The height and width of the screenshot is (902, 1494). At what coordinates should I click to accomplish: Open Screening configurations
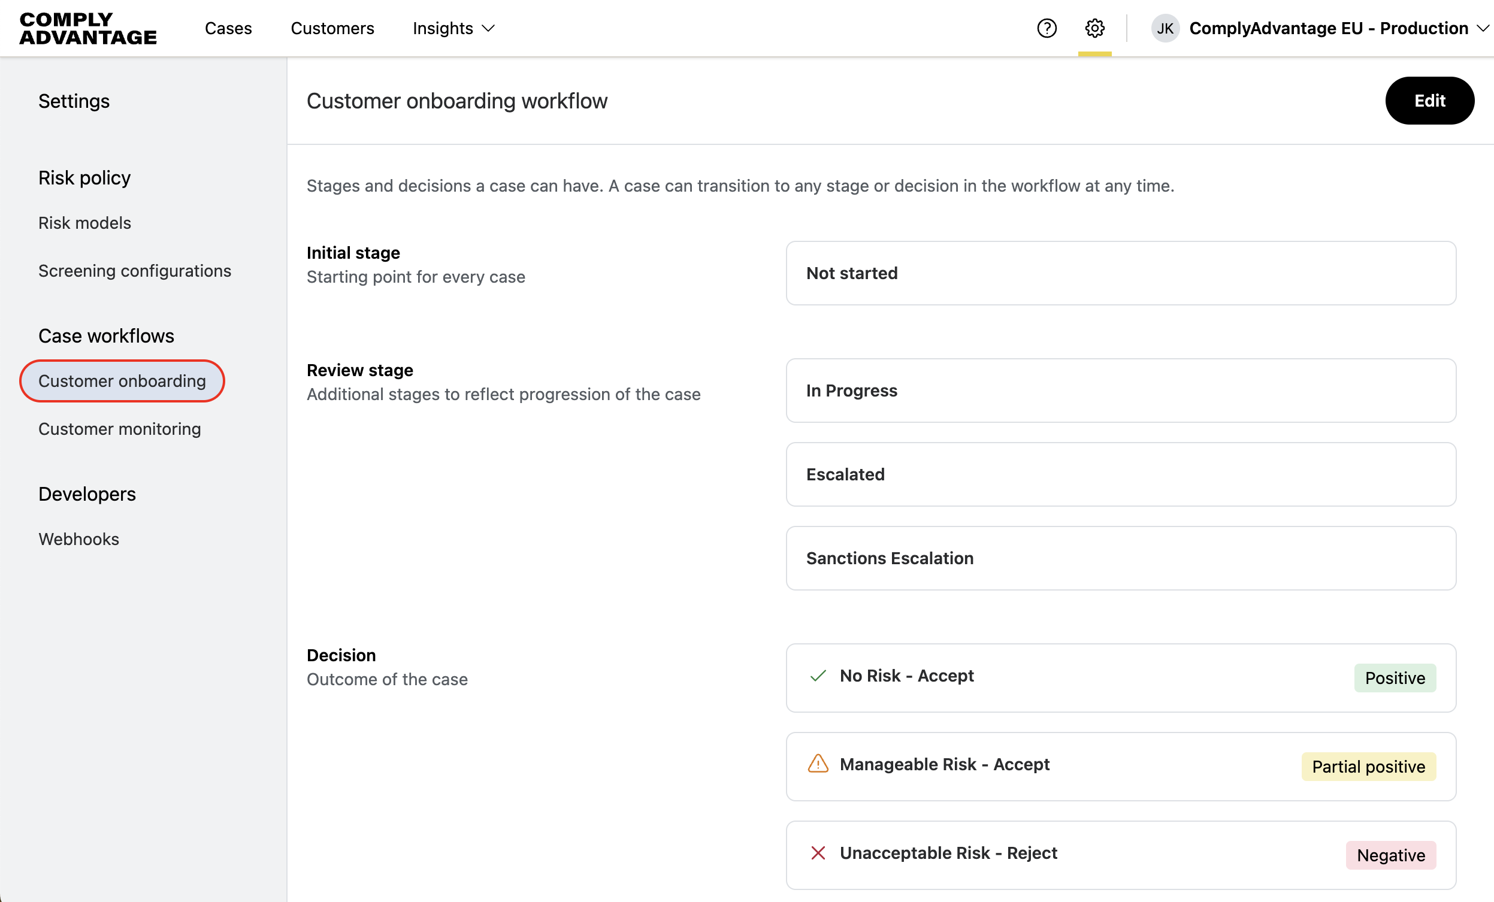tap(135, 270)
